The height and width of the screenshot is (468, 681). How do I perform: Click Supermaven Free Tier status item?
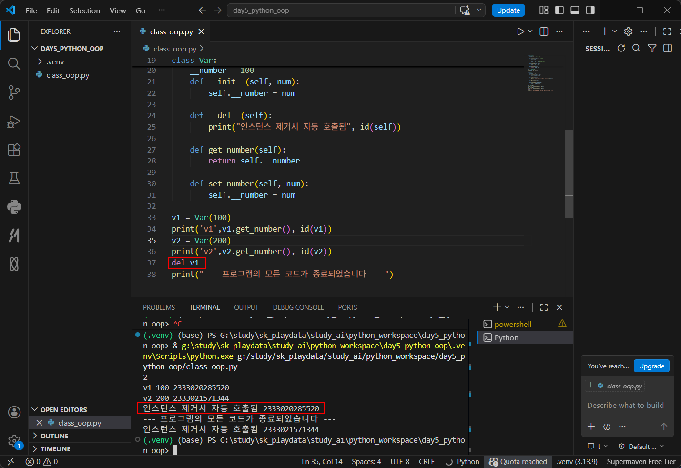pyautogui.click(x=641, y=461)
